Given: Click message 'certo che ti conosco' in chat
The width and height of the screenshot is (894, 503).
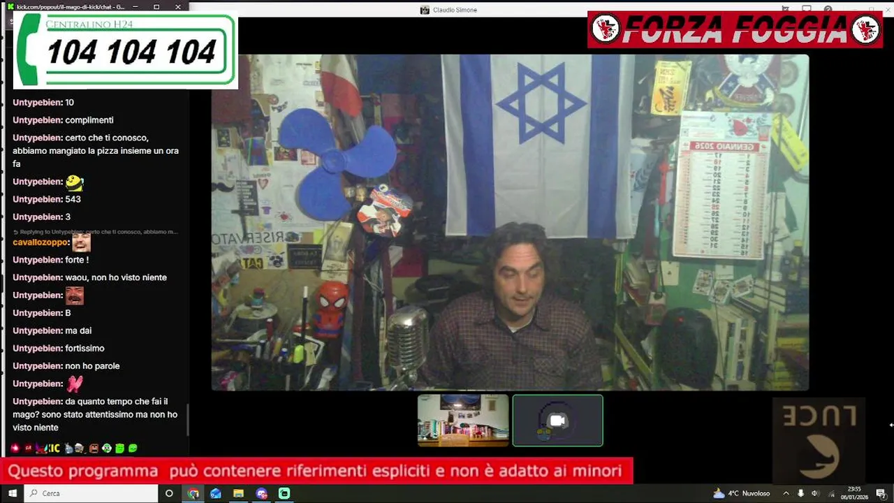Looking at the screenshot, I should (95, 151).
